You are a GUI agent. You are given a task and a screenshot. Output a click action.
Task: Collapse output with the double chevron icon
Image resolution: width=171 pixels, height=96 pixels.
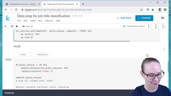click(164, 49)
